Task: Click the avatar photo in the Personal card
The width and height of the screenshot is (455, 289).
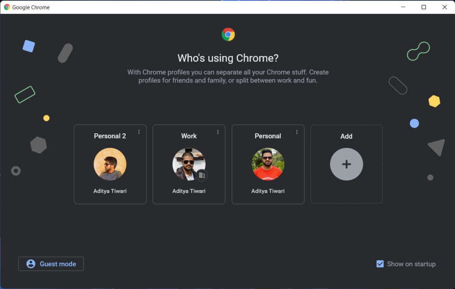Action: (267, 164)
